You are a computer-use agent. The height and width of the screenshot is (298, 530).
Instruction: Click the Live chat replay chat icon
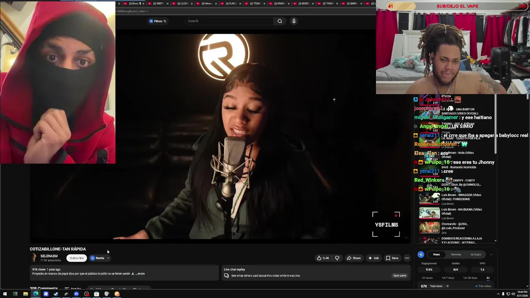[x=226, y=276]
